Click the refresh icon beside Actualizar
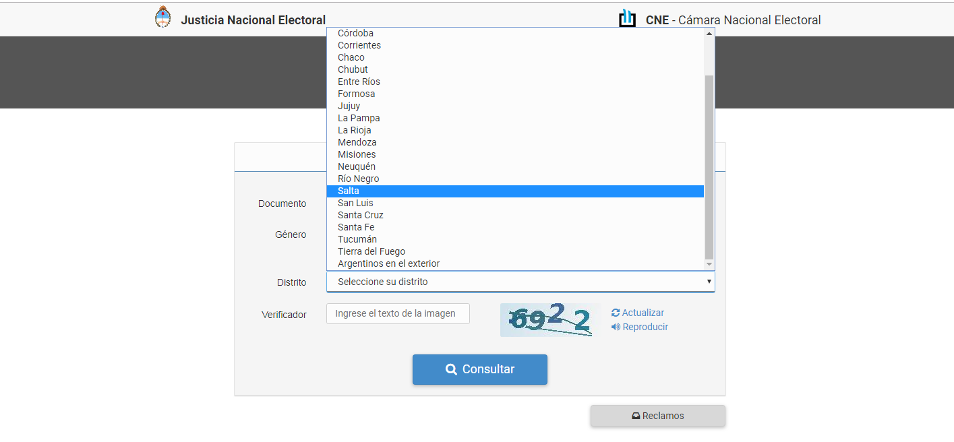 pyautogui.click(x=616, y=313)
